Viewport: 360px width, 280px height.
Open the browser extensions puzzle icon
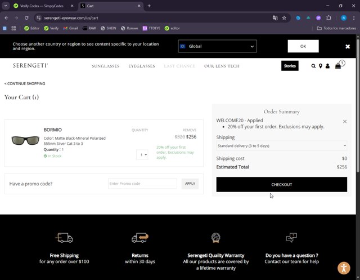pyautogui.click(x=328, y=18)
